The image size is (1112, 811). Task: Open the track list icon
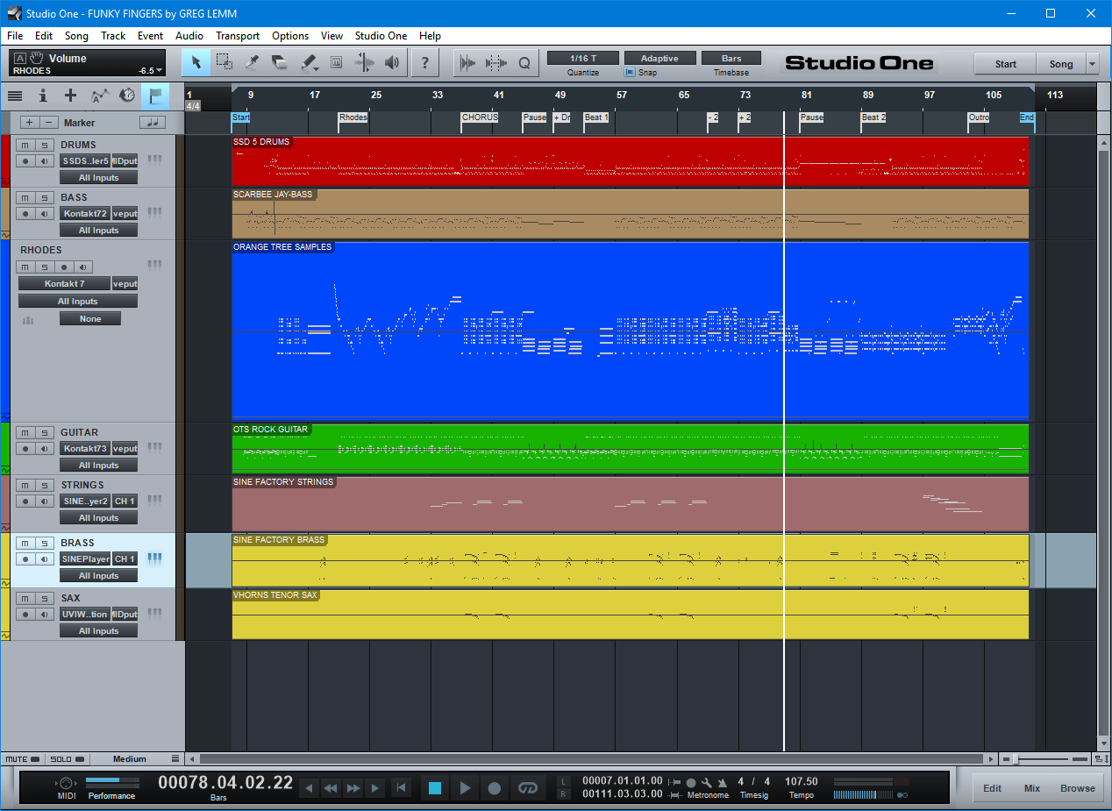click(x=15, y=96)
